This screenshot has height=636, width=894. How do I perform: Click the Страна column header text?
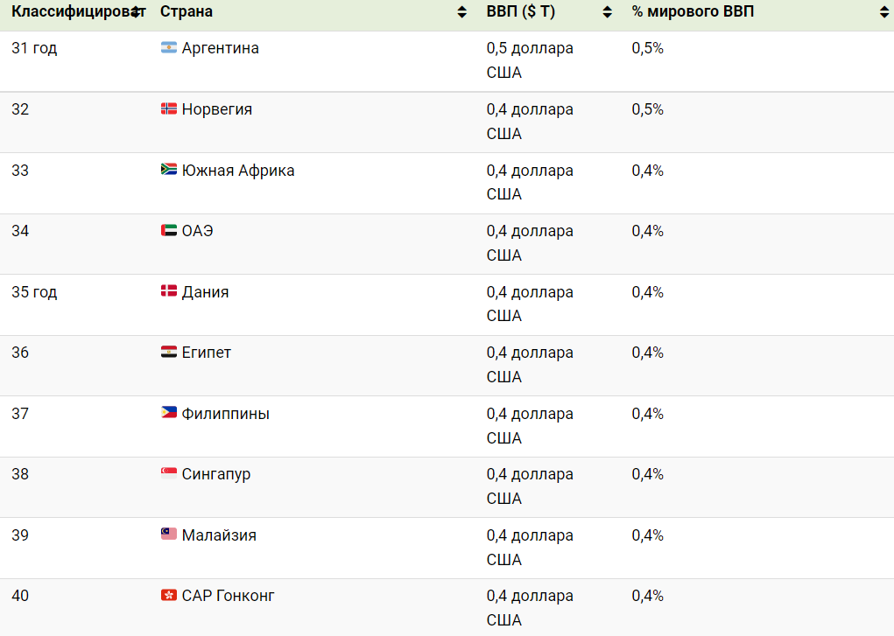(187, 12)
